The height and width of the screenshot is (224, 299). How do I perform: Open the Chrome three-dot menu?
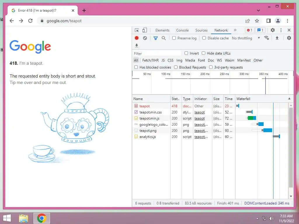click(x=287, y=21)
